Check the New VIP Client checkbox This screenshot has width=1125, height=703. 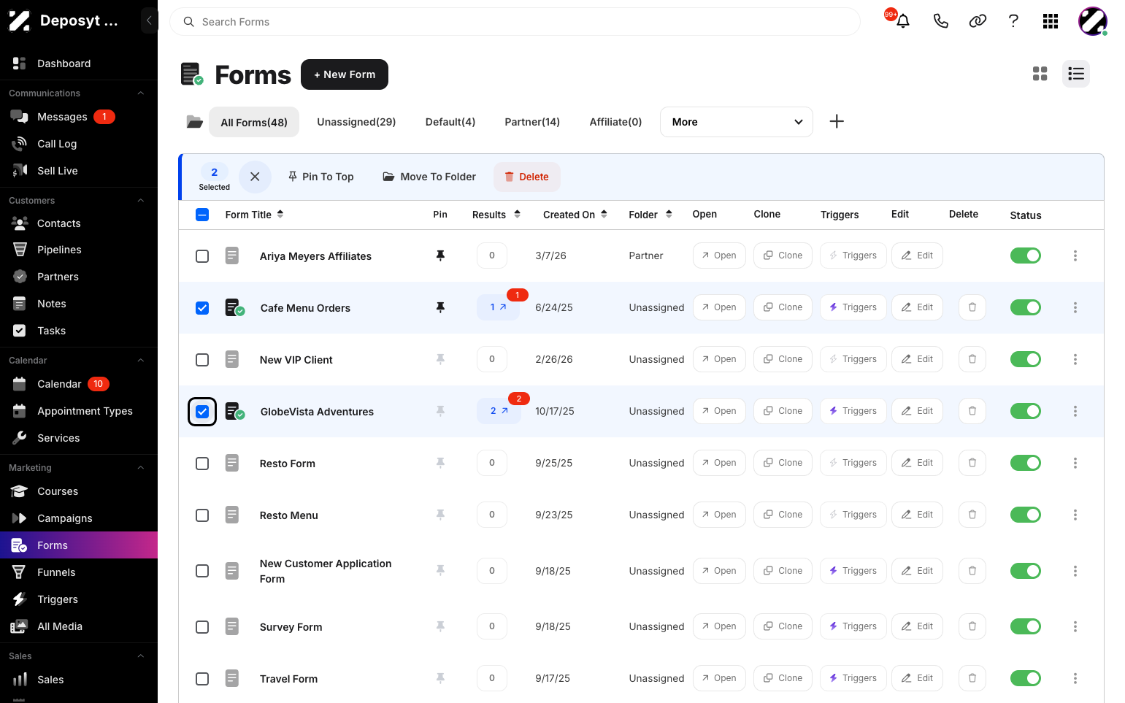click(x=202, y=360)
